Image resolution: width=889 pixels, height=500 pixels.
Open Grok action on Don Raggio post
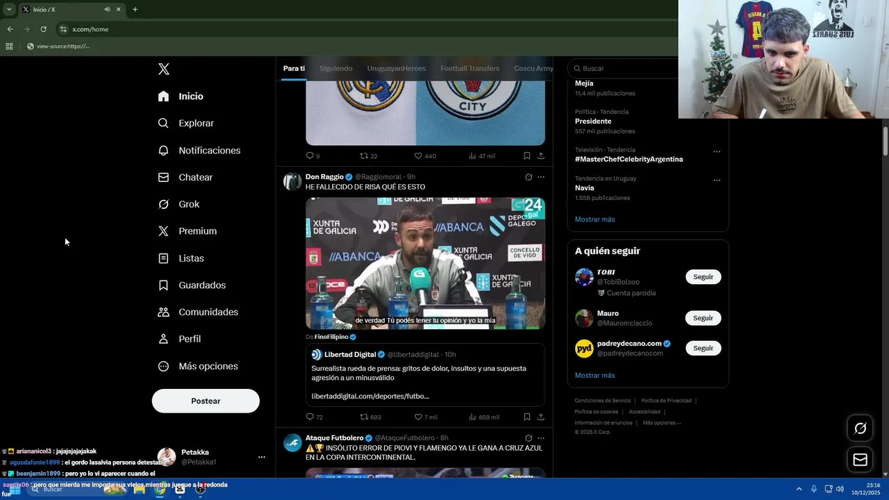point(529,177)
